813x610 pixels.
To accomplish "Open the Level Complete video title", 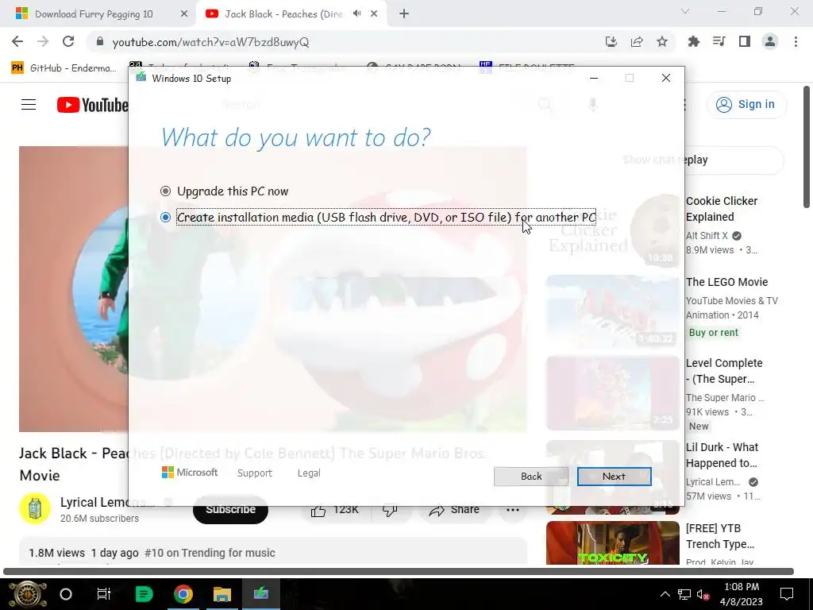I will [x=724, y=371].
